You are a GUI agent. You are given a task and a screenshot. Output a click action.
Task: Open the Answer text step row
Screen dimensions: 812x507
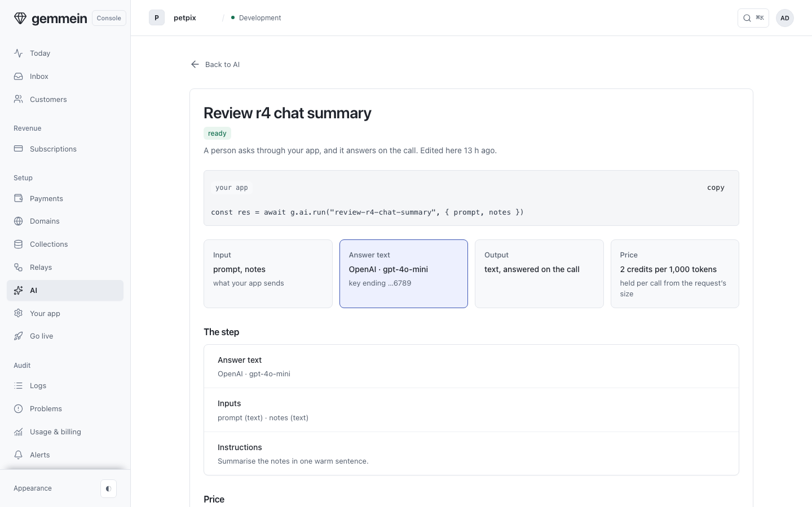pos(471,366)
